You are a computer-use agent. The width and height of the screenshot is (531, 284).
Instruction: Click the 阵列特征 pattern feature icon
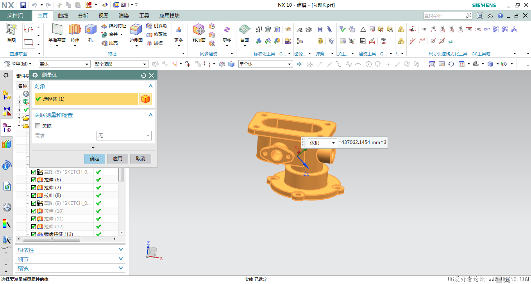coord(104,26)
